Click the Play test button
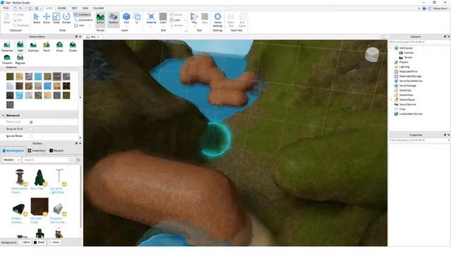 [194, 18]
